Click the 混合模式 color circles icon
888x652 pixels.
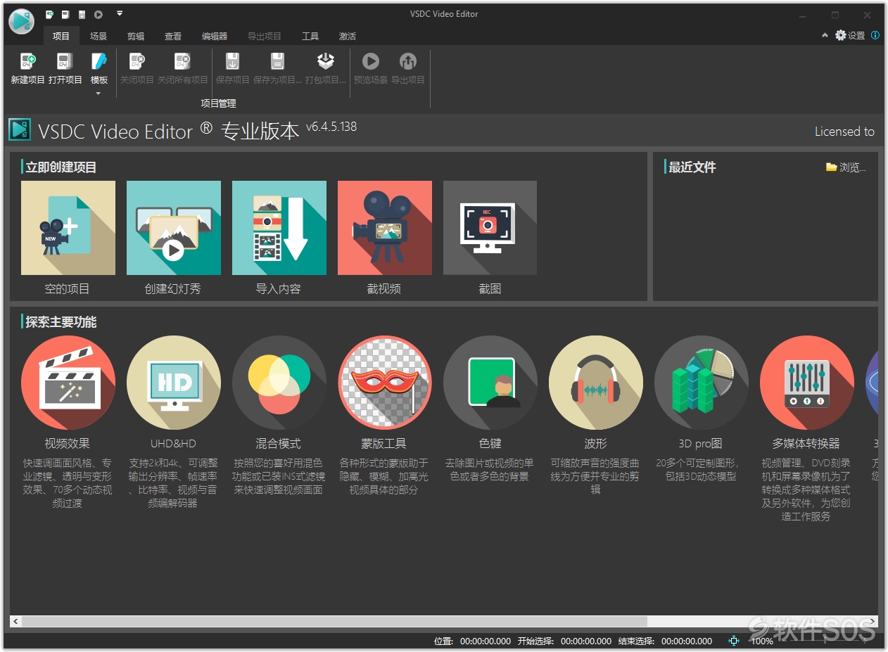coord(279,383)
